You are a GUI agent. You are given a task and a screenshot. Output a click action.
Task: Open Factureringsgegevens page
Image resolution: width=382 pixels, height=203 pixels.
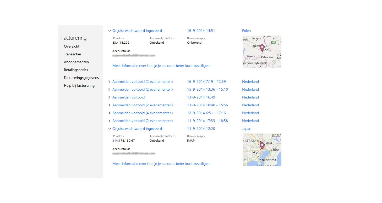(81, 78)
